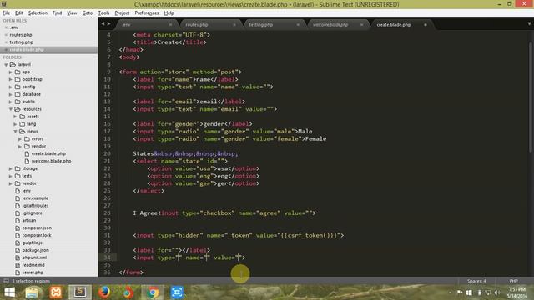Viewport: 534px width, 300px height.
Task: Open package.json in sidebar
Action: tap(35, 250)
